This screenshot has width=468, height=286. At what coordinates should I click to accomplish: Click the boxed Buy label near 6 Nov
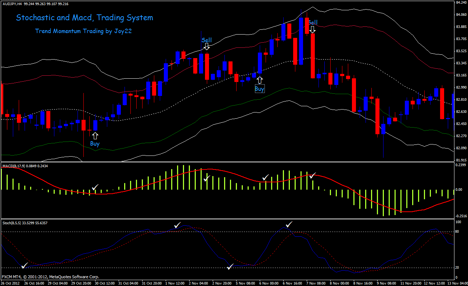259,89
